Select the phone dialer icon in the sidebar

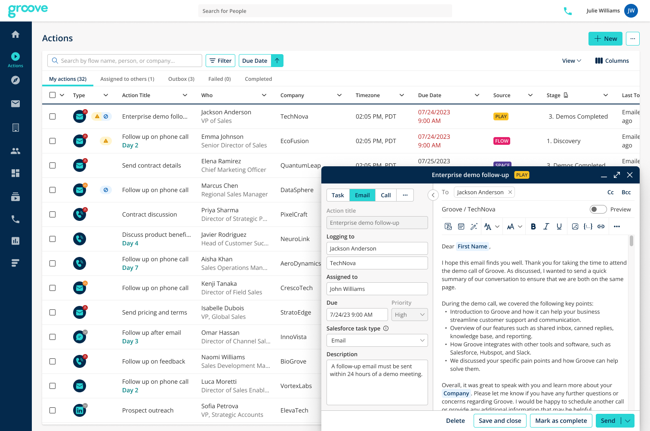pos(15,220)
